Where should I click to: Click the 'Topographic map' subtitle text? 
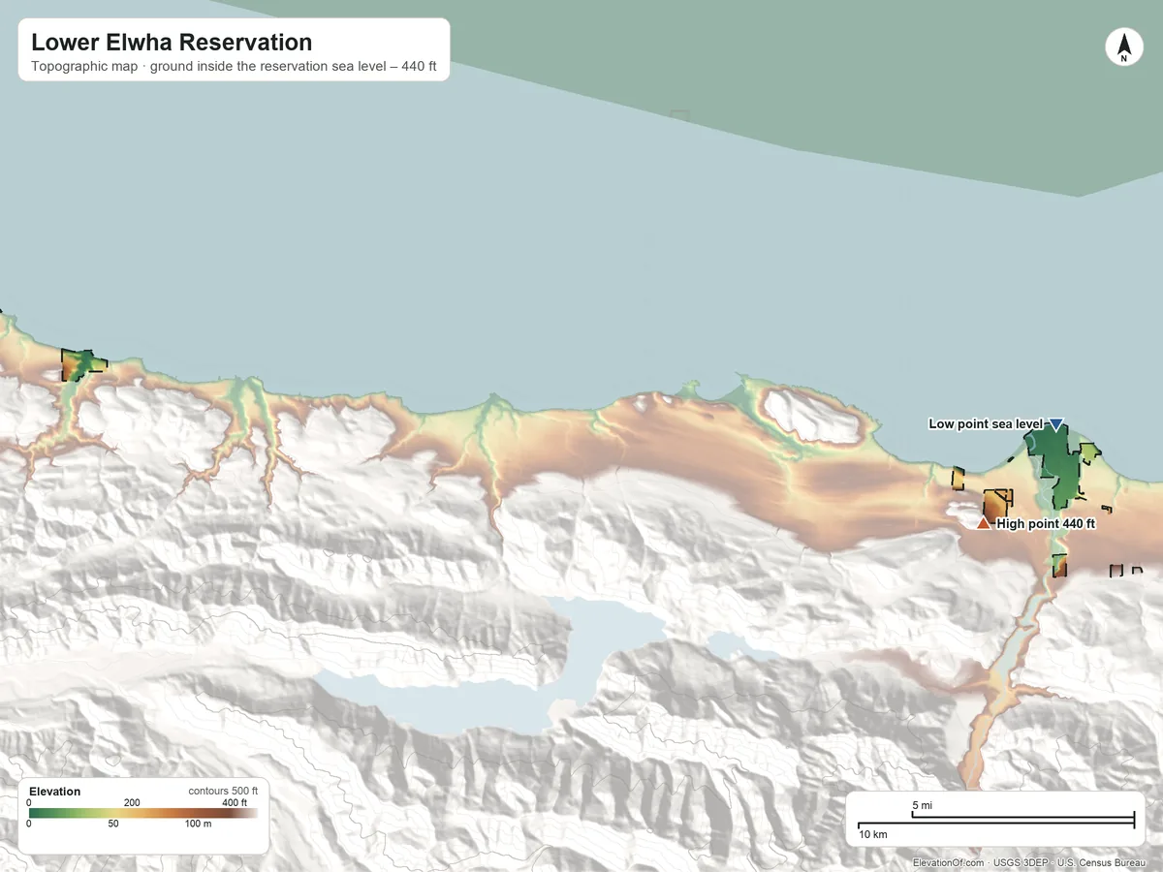tap(85, 68)
